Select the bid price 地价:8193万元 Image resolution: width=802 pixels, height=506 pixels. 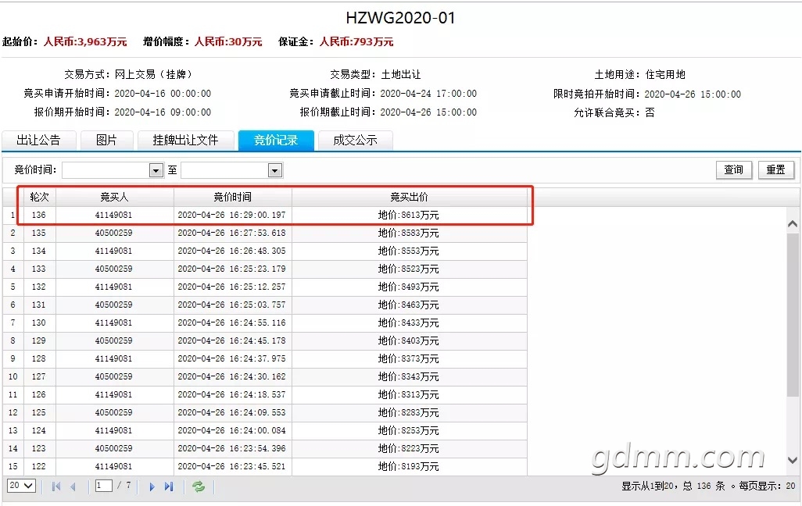point(409,467)
